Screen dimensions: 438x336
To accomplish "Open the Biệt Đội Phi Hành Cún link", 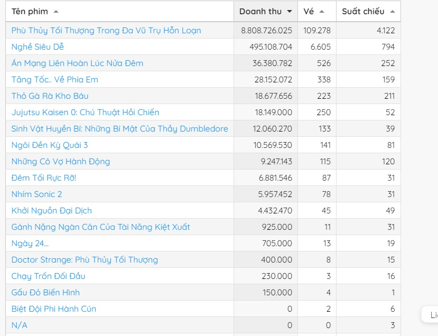I will (x=54, y=309).
